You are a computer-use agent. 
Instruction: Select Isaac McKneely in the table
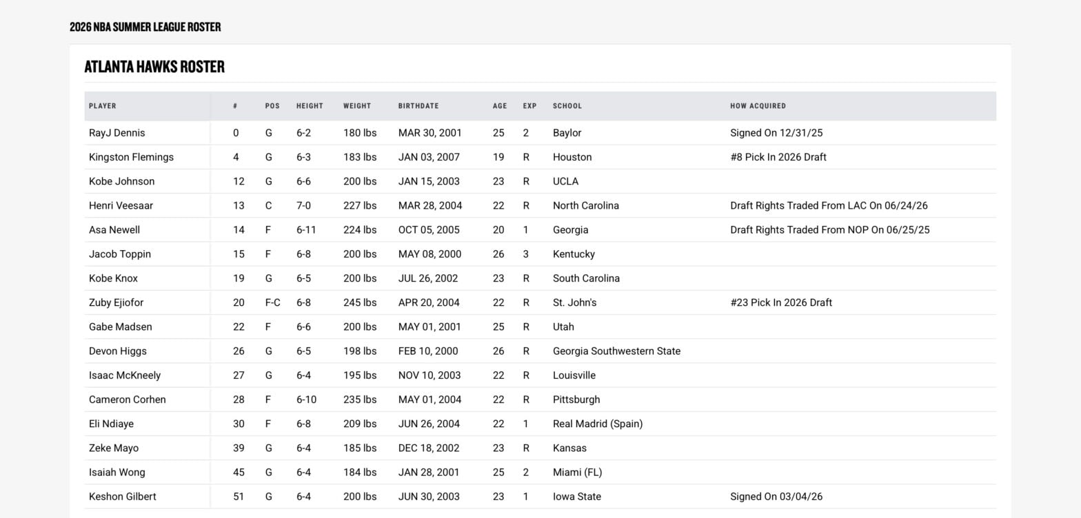(125, 375)
